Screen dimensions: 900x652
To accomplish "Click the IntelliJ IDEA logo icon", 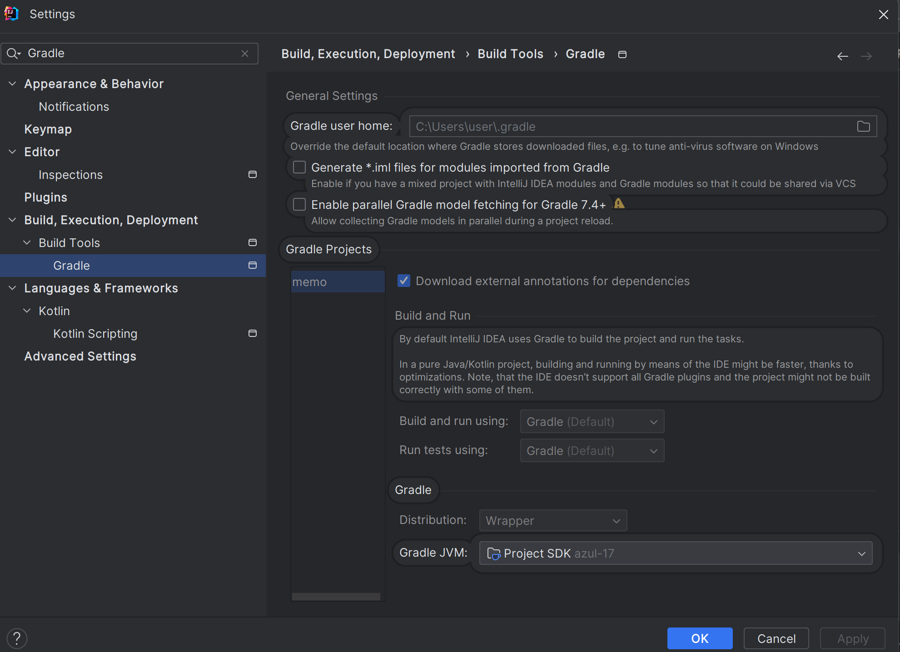I will [x=11, y=14].
